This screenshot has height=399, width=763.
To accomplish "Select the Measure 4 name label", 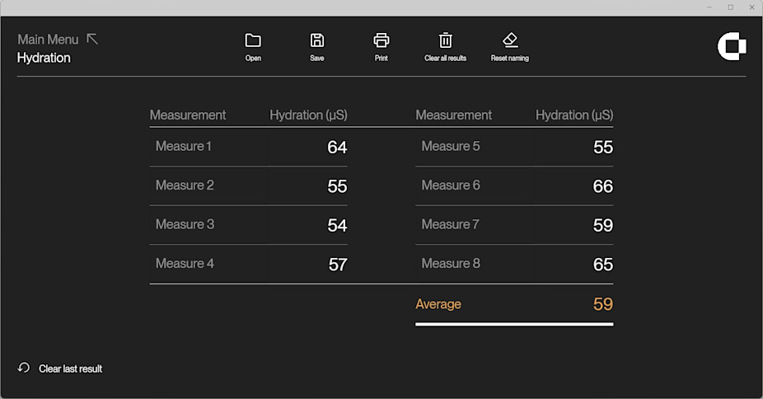I will (185, 264).
